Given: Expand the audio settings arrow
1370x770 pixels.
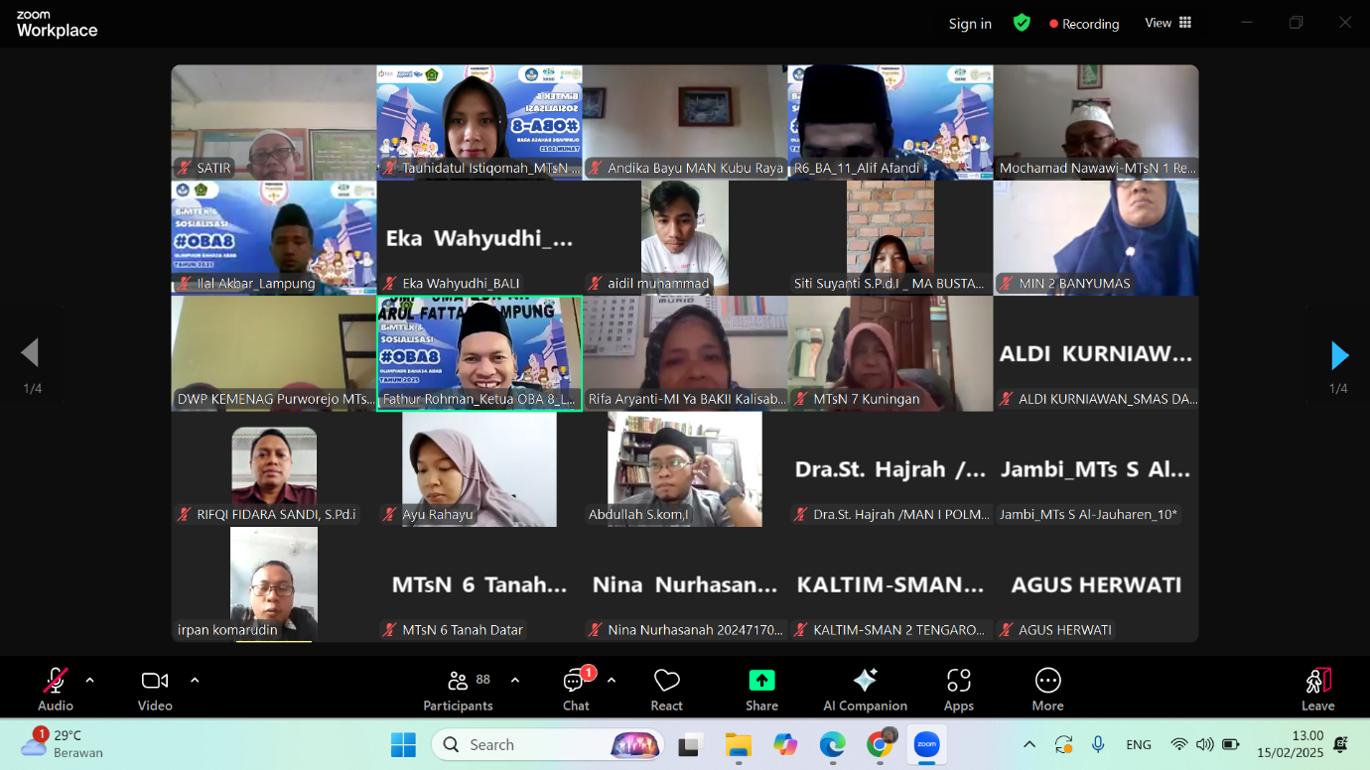Looking at the screenshot, I should point(90,680).
